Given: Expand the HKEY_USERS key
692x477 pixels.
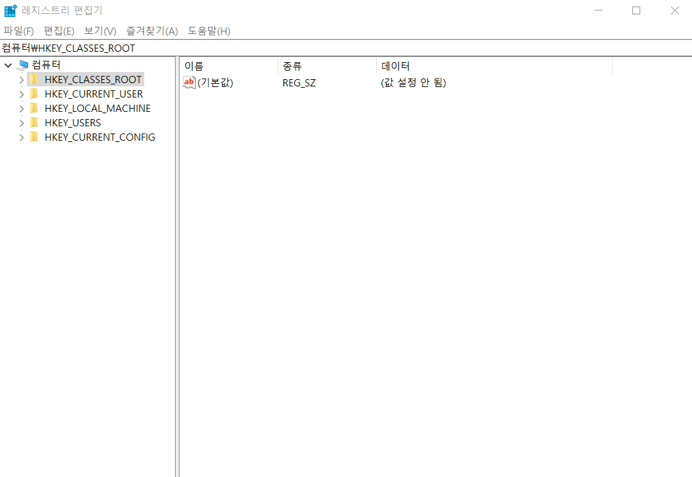Looking at the screenshot, I should pos(22,123).
